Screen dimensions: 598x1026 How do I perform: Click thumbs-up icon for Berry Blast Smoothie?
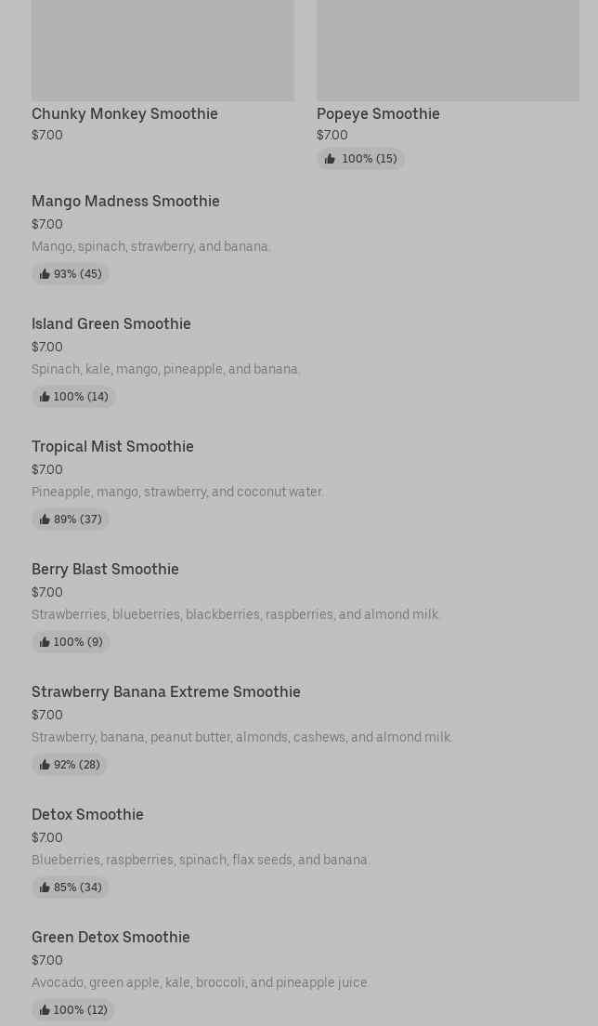pyautogui.click(x=45, y=642)
